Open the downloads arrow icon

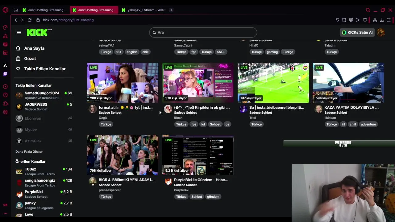382,20
